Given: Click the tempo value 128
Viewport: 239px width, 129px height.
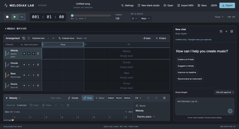Looking at the screenshot, I should (x=117, y=18).
